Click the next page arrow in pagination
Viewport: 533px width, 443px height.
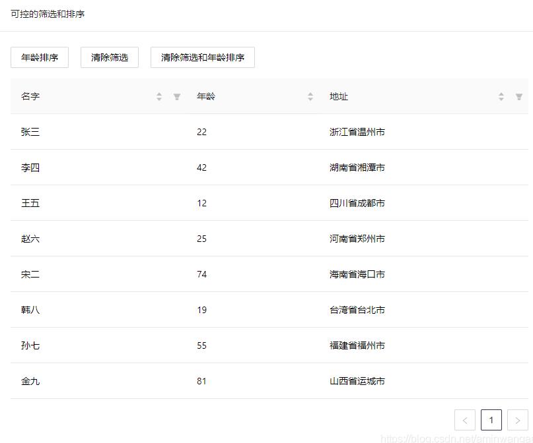518,420
